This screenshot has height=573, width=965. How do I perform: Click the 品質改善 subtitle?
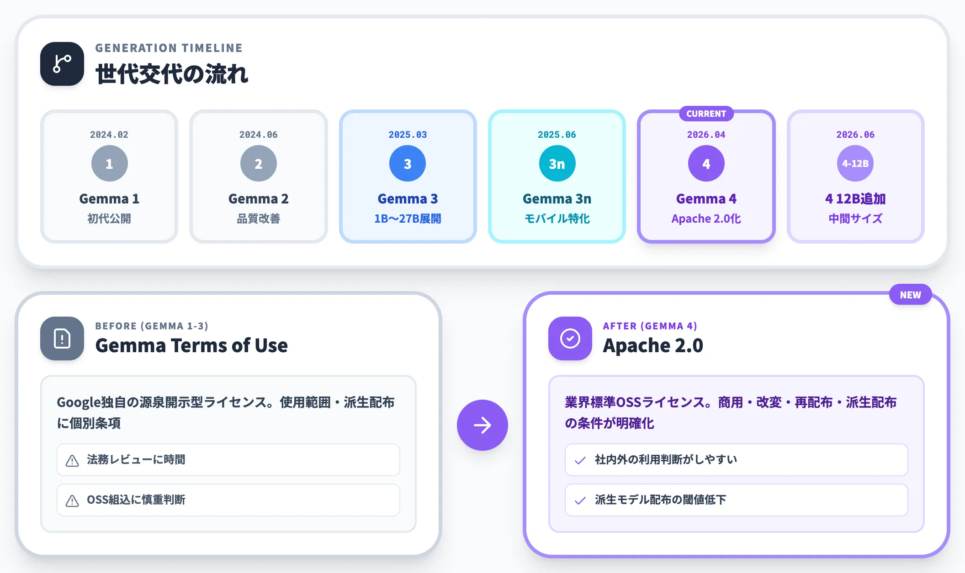[259, 219]
